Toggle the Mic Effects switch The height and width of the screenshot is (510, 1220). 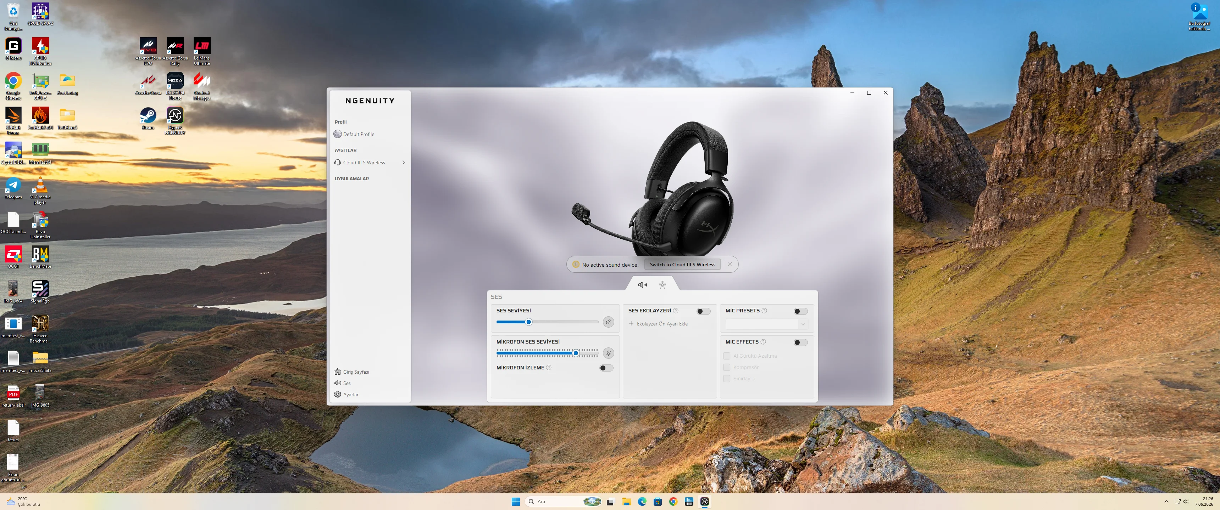coord(800,342)
